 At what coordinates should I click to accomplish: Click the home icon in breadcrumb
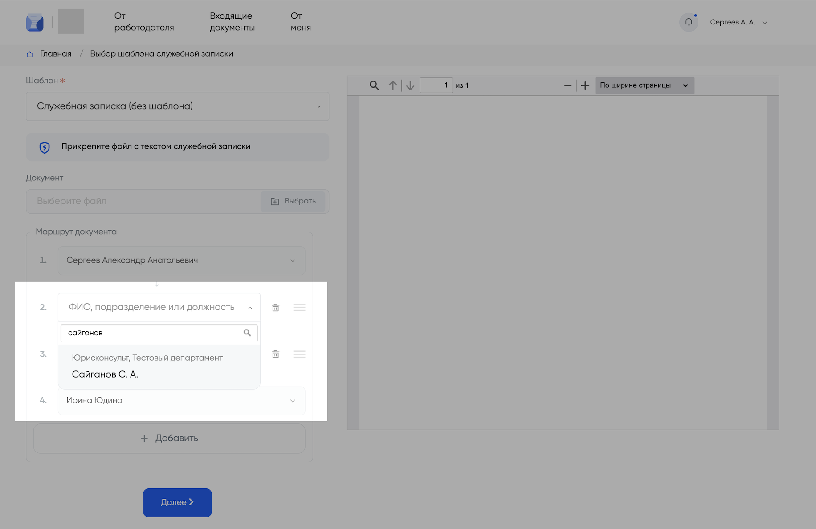tap(30, 54)
